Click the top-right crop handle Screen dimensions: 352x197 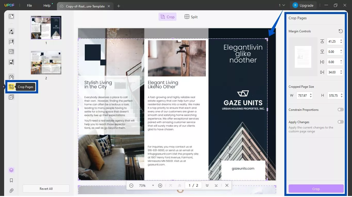pyautogui.click(x=267, y=39)
